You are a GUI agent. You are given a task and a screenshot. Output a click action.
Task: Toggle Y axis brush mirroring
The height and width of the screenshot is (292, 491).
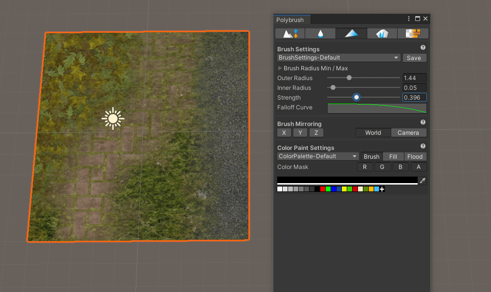pos(300,132)
